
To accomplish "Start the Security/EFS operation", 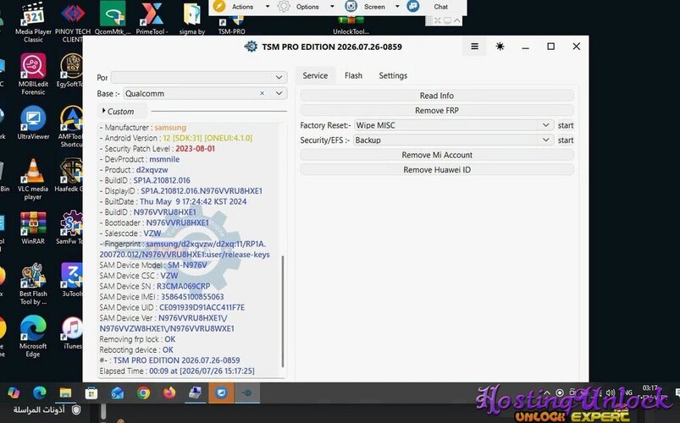I will point(566,140).
